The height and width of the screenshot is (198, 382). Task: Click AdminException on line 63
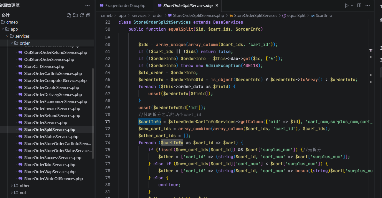223,66
